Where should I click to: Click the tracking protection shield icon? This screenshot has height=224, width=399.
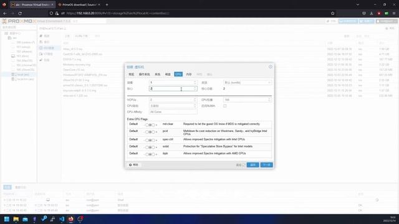tap(51, 13)
